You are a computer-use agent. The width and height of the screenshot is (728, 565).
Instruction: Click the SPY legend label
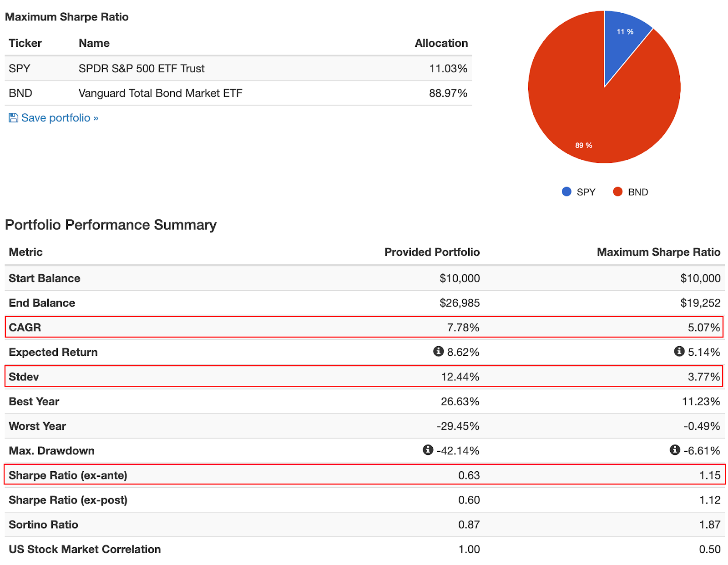(x=586, y=192)
